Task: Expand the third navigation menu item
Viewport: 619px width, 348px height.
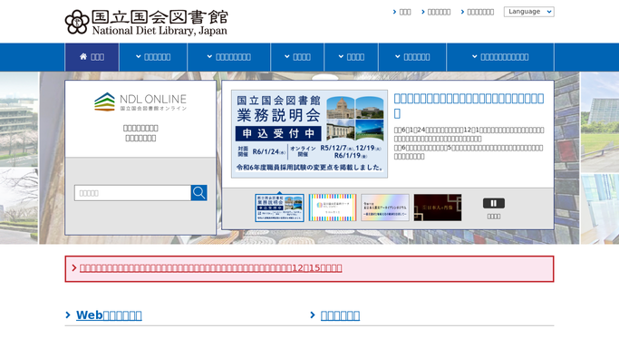Action: (229, 57)
